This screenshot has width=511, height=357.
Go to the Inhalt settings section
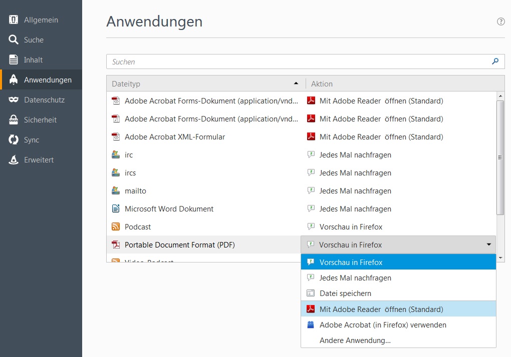(x=41, y=60)
